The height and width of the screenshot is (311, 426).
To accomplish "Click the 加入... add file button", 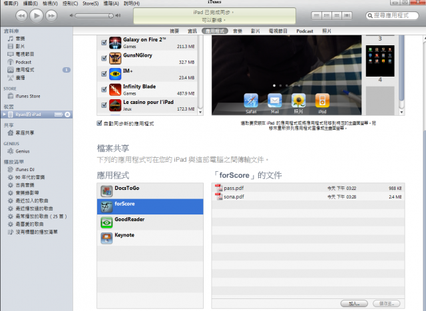I will (354, 304).
